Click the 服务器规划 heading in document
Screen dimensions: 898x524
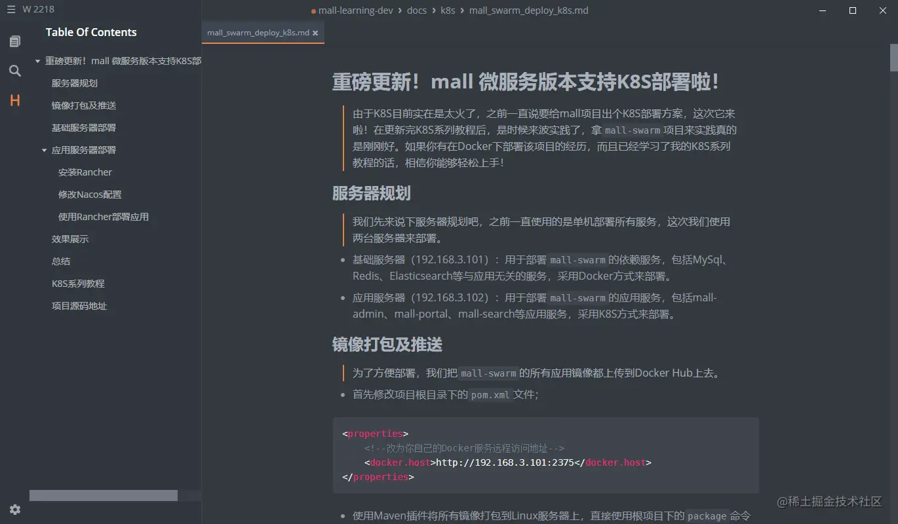(372, 193)
